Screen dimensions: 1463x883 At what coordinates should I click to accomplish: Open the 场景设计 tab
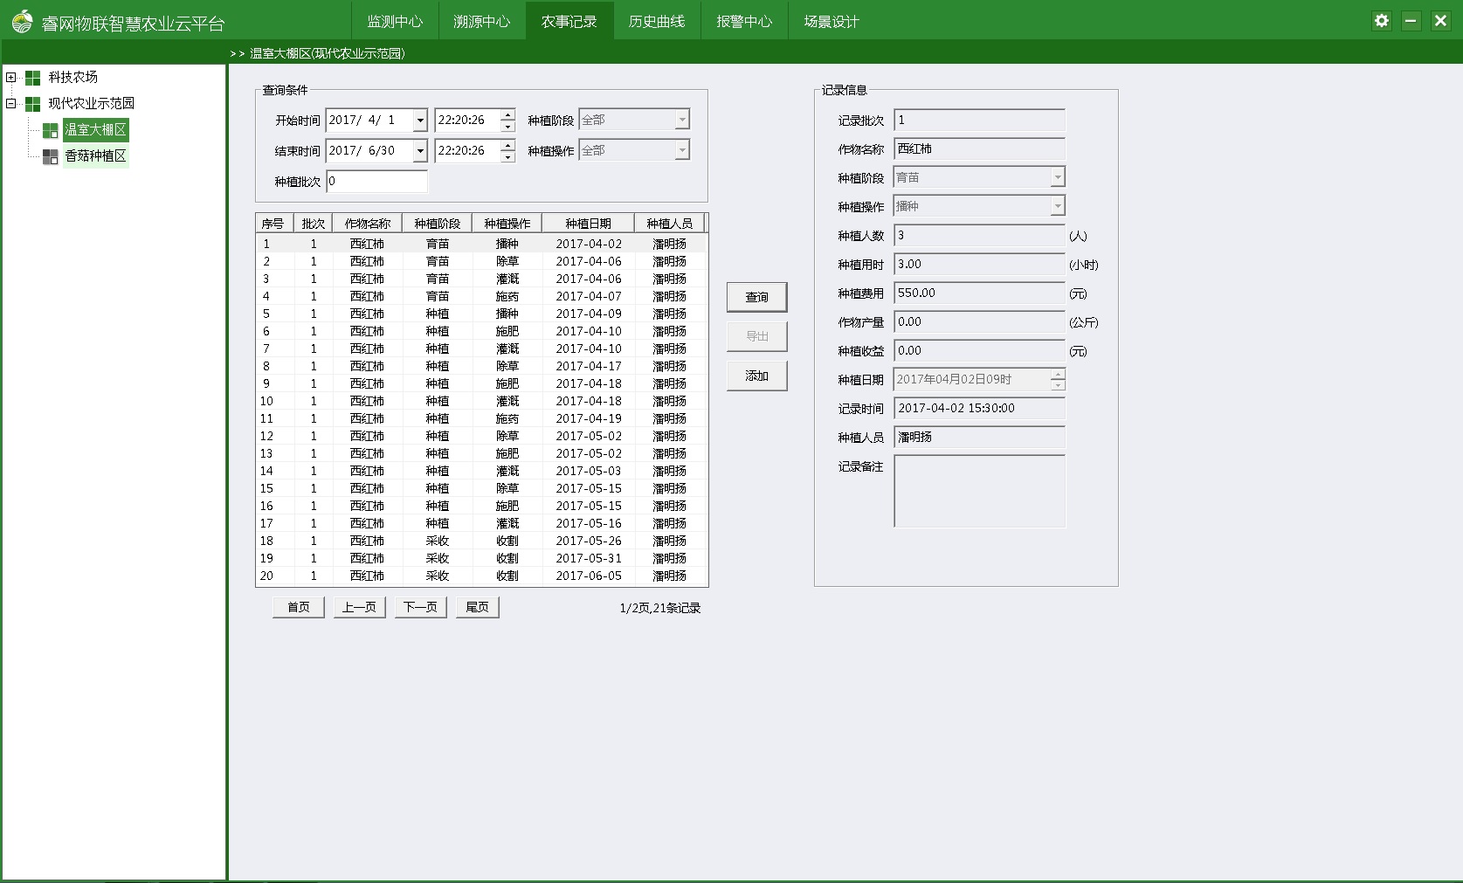[832, 21]
